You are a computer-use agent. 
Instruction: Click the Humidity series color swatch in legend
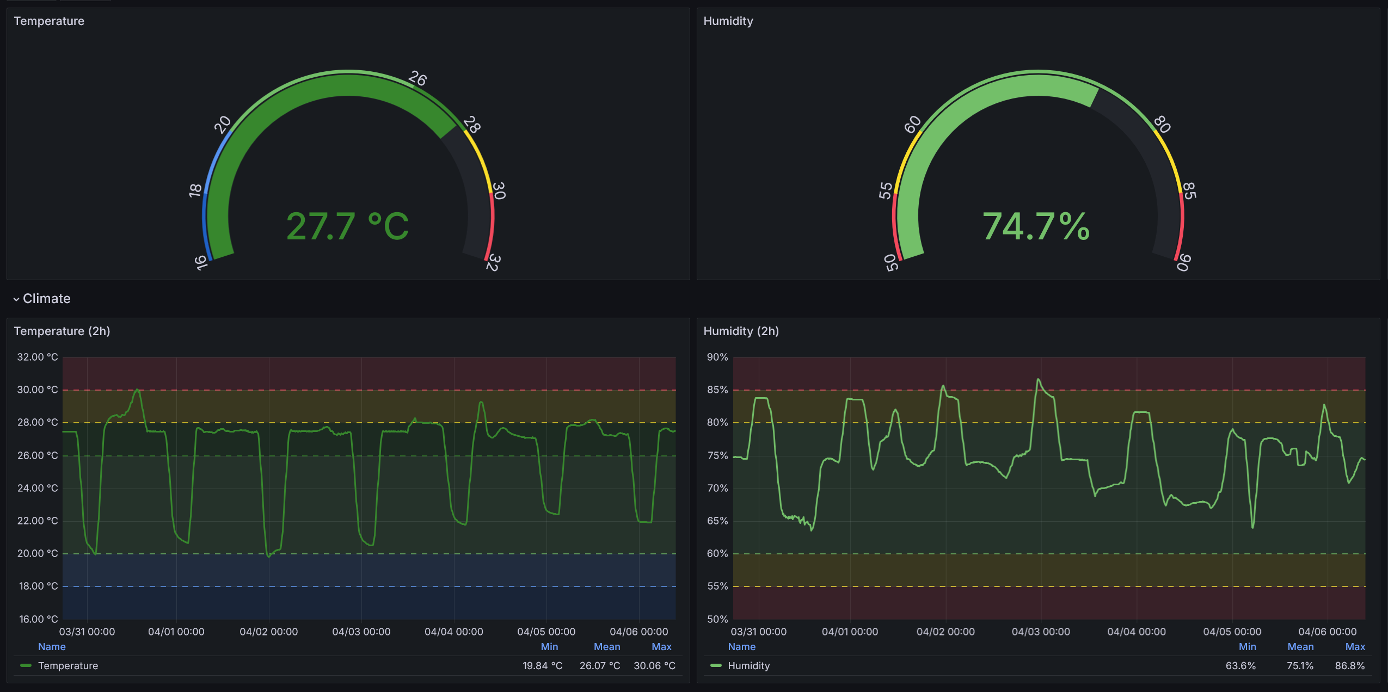click(716, 665)
